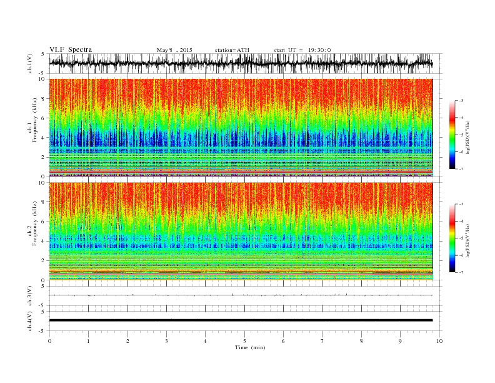Click the "ch.4(V)" axis label
Image resolution: width=495 pixels, height=383 pixels.
(x=30, y=321)
